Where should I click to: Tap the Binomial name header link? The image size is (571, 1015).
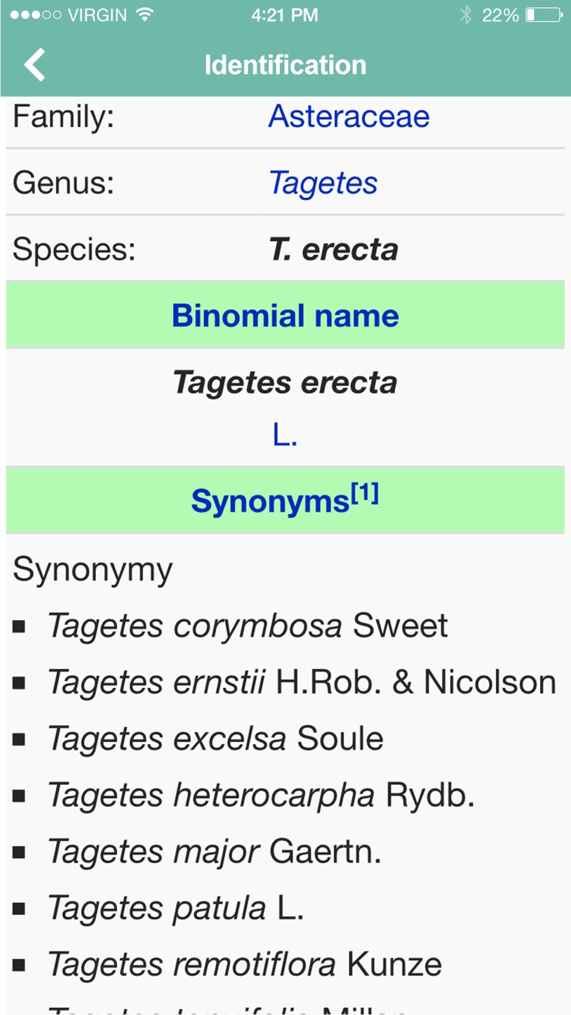pyautogui.click(x=285, y=316)
